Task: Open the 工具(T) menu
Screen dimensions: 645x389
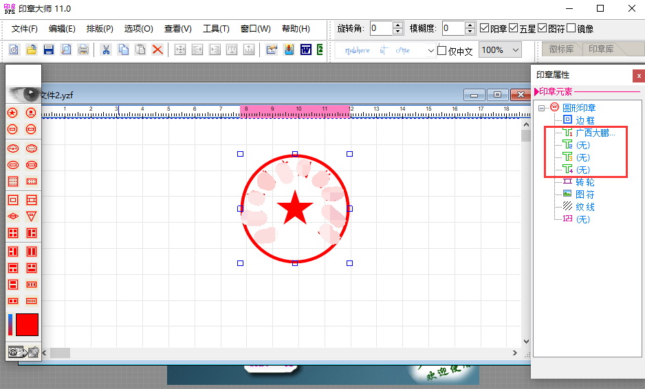Action: point(216,29)
